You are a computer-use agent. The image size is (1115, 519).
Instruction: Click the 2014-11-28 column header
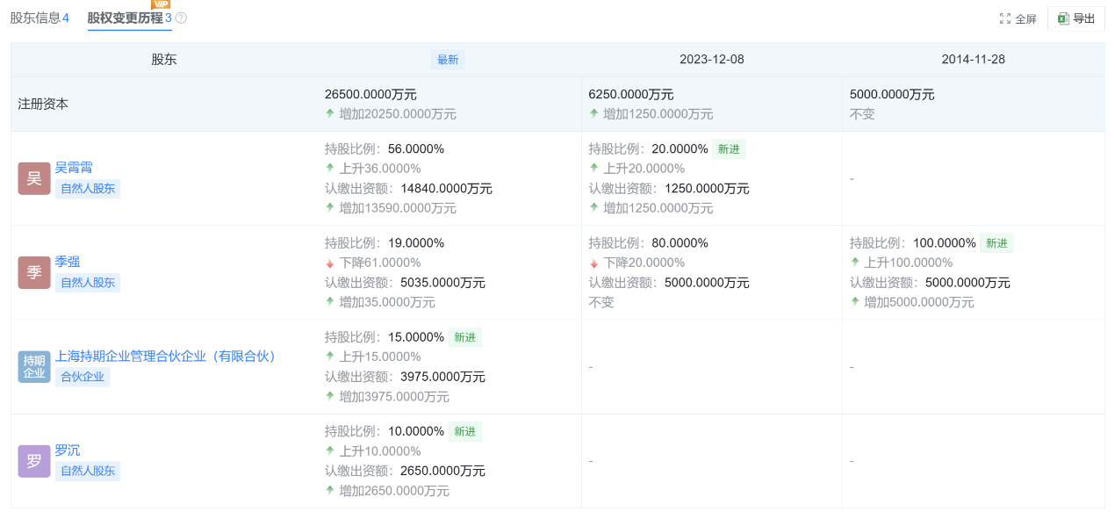tap(973, 60)
